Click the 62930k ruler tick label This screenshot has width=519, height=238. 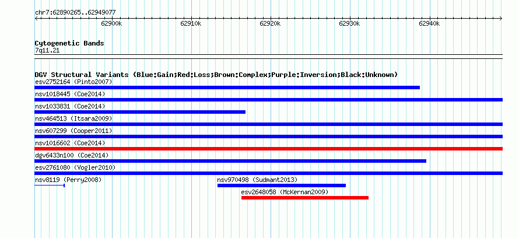click(x=350, y=23)
